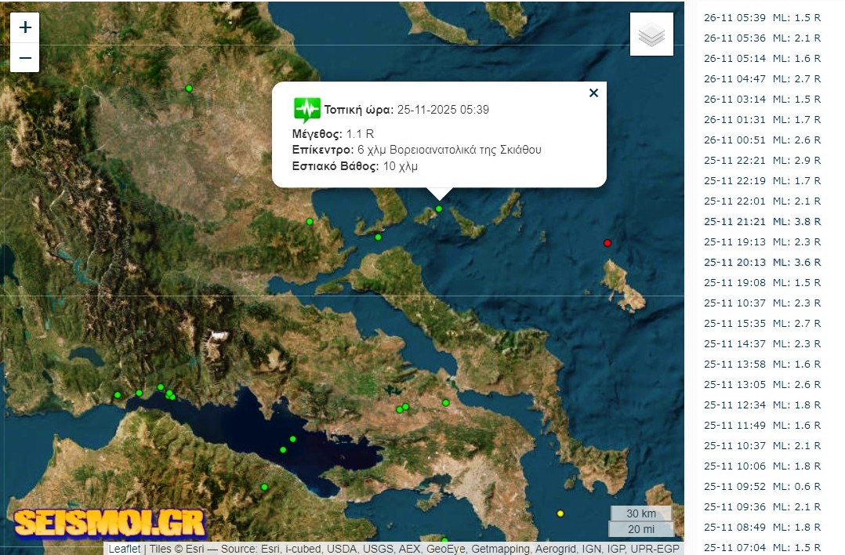Zoom in the map with plus button
Screen dimensions: 845x555
25,27
